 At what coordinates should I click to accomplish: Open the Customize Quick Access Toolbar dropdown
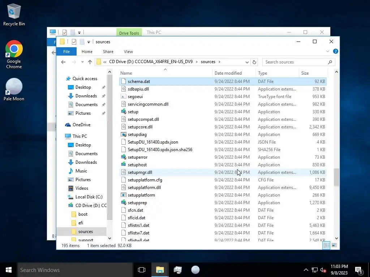[89, 42]
